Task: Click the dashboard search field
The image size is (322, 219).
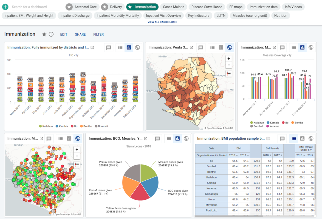Action: click(x=33, y=7)
